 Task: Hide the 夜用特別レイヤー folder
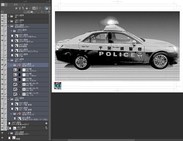(x=2, y=26)
